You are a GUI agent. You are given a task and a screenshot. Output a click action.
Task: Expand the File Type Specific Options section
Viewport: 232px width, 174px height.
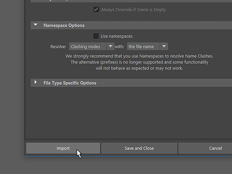36,82
